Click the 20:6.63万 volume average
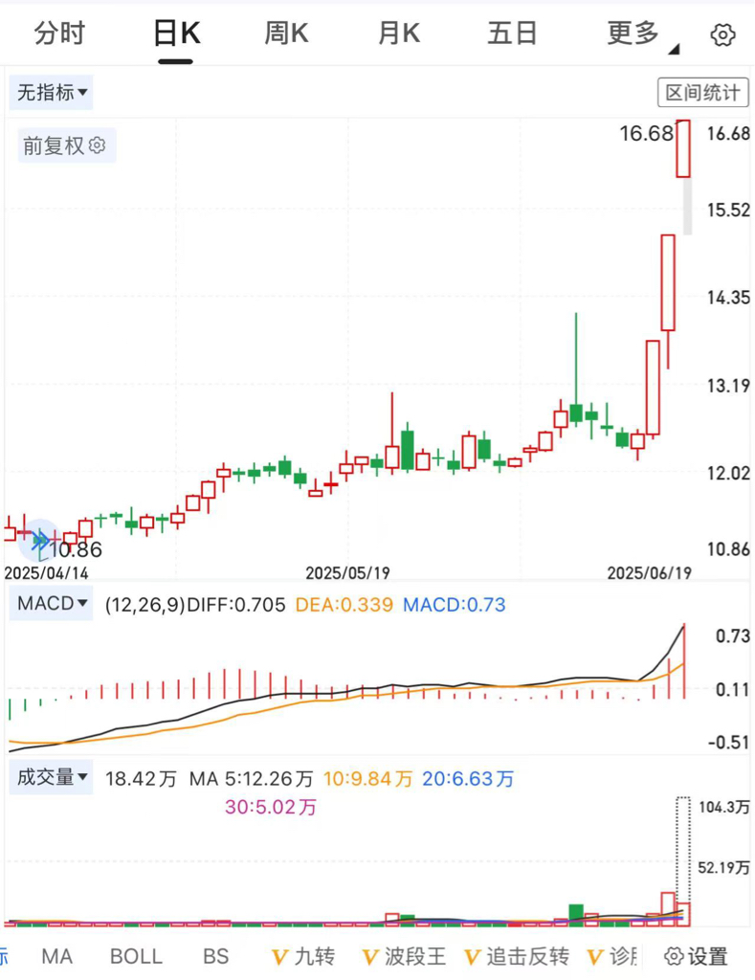 click(468, 778)
